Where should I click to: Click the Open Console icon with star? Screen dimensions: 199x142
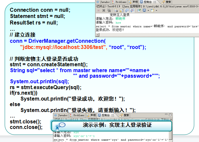click(152, 10)
